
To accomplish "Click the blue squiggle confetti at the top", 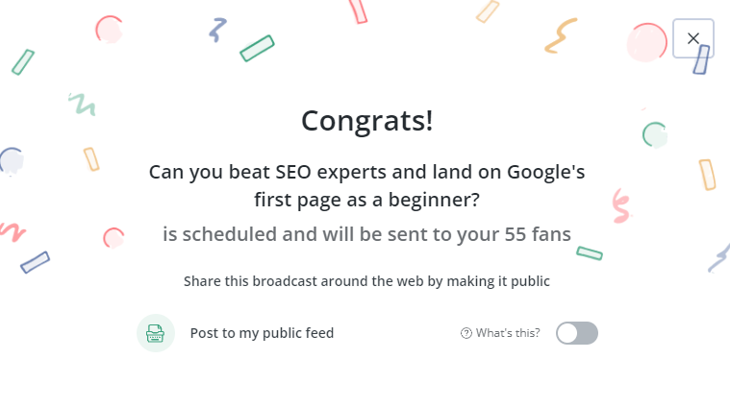I will coord(218,29).
